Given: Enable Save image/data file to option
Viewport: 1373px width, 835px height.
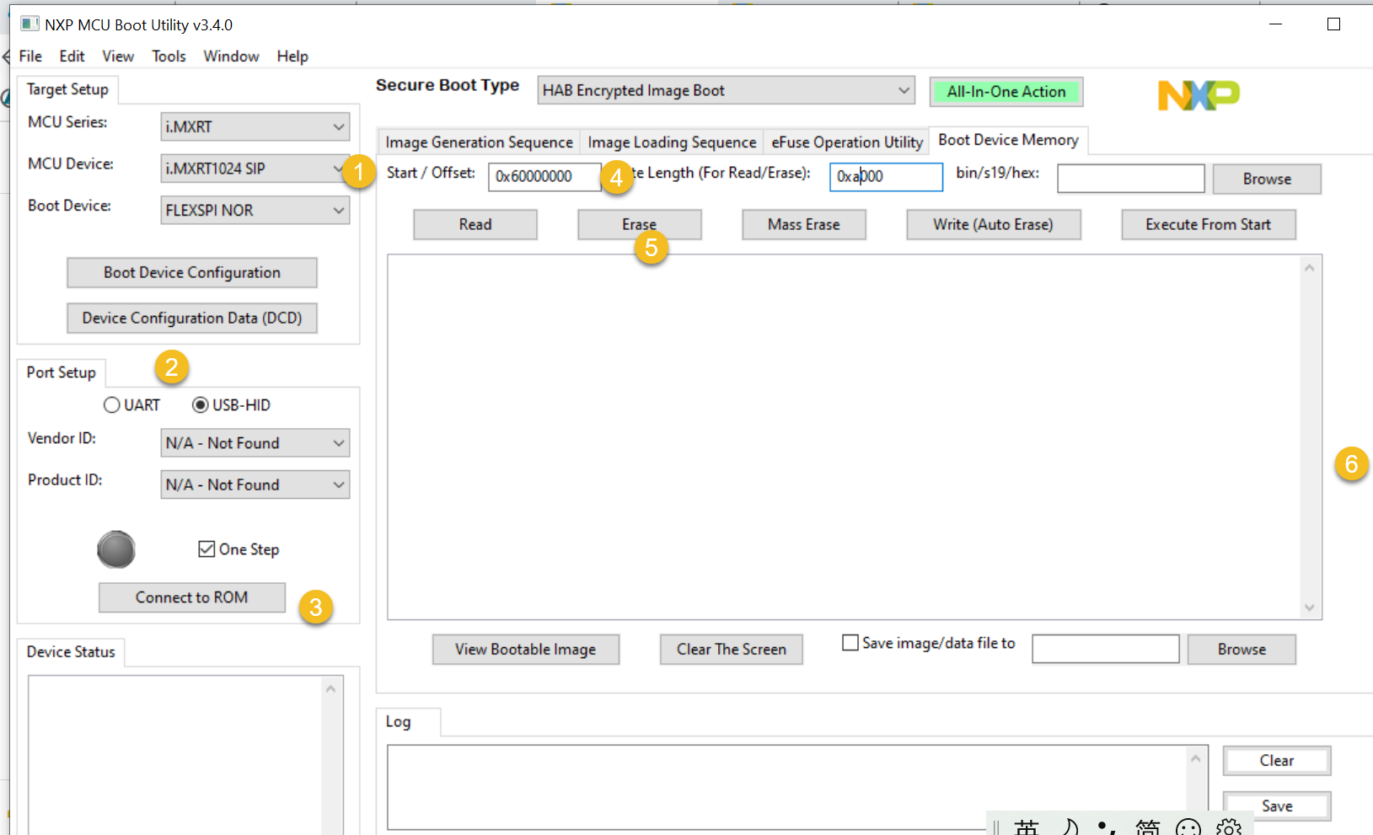Looking at the screenshot, I should [850, 642].
